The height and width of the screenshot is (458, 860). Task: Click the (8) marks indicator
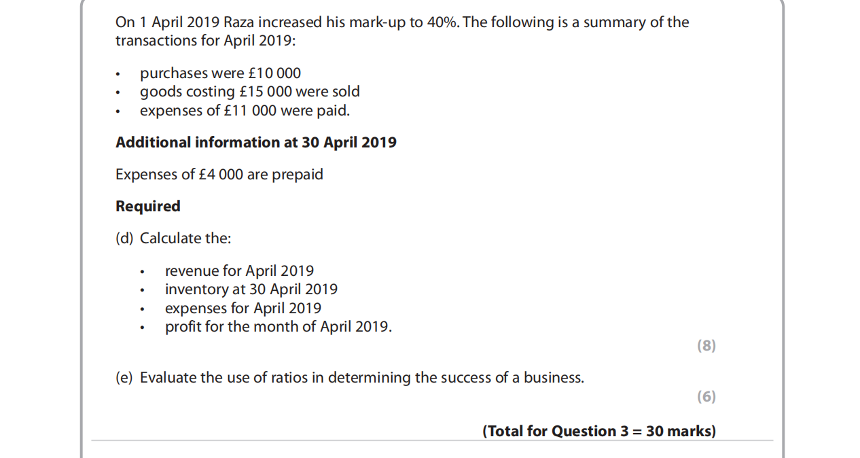coord(706,346)
